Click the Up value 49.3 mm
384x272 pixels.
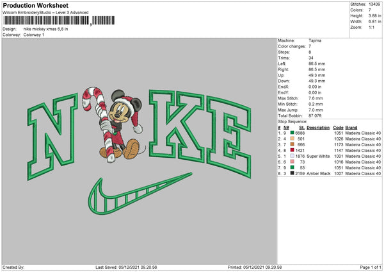point(317,75)
